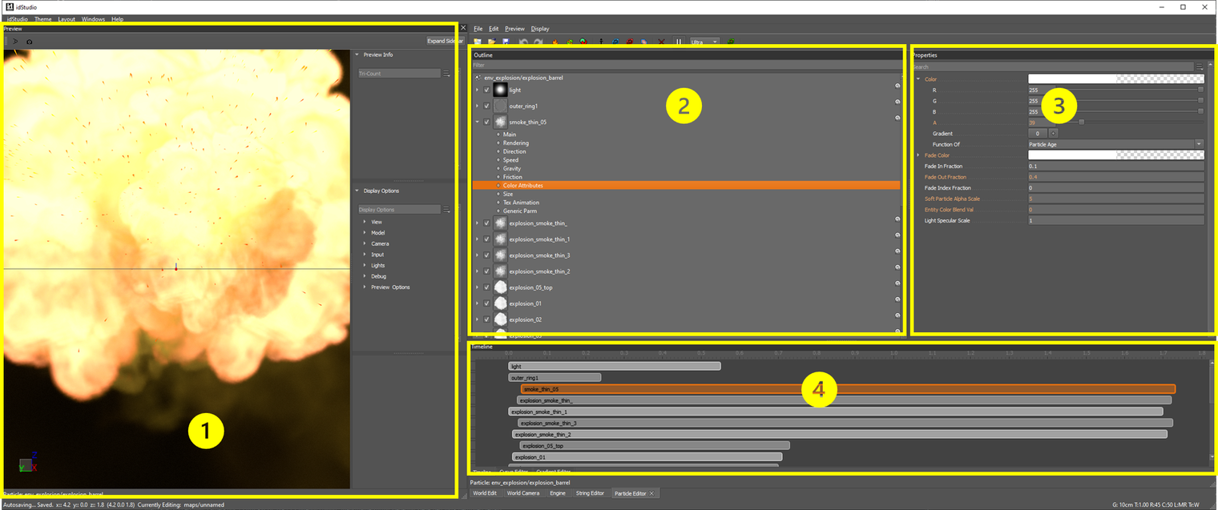Click the save disk toolbar icon
This screenshot has width=1218, height=510.
coord(506,42)
